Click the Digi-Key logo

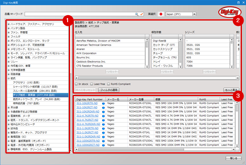[230, 12]
